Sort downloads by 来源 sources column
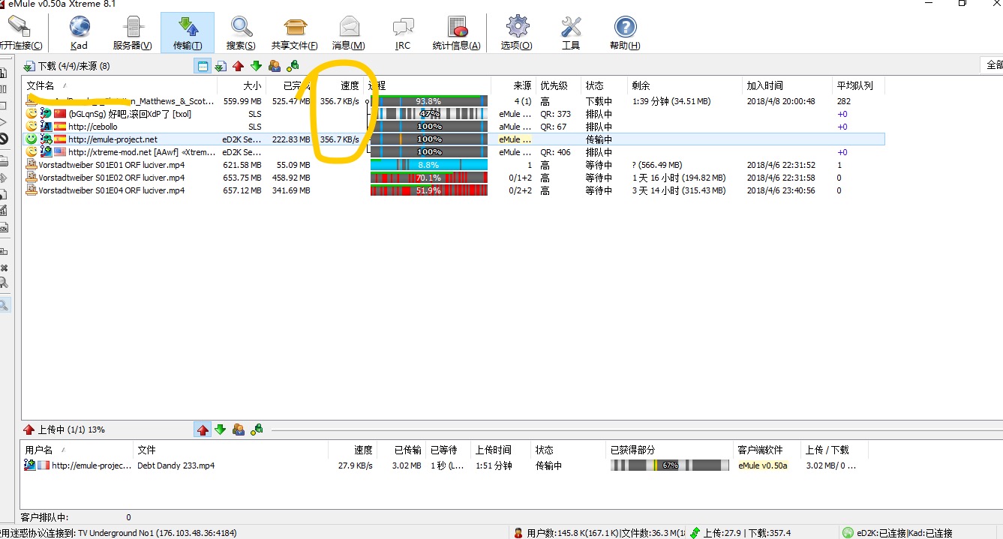The width and height of the screenshot is (1003, 539). (x=513, y=86)
